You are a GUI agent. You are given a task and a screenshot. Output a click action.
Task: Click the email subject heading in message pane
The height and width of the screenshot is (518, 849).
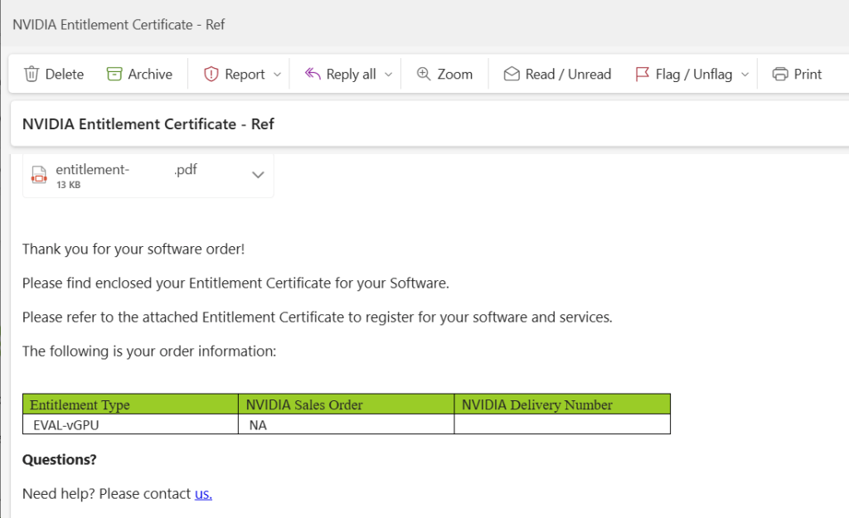coord(148,124)
